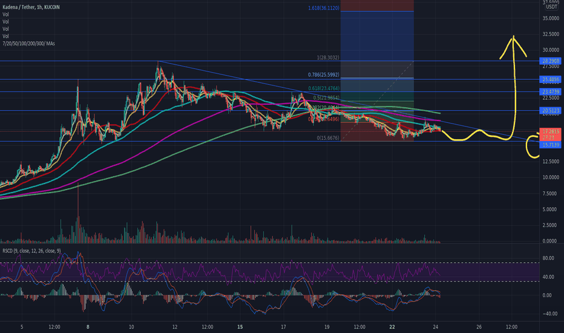Click the 80.00 indicator scale value
The height and width of the screenshot is (333, 564).
click(547, 258)
